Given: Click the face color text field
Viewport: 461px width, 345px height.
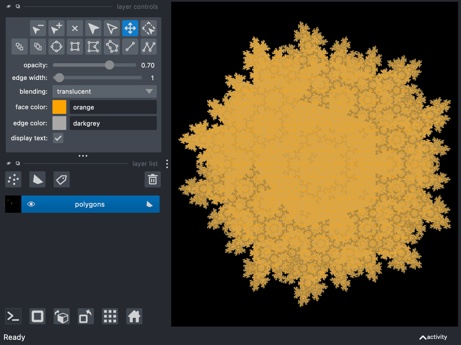Looking at the screenshot, I should pyautogui.click(x=113, y=107).
